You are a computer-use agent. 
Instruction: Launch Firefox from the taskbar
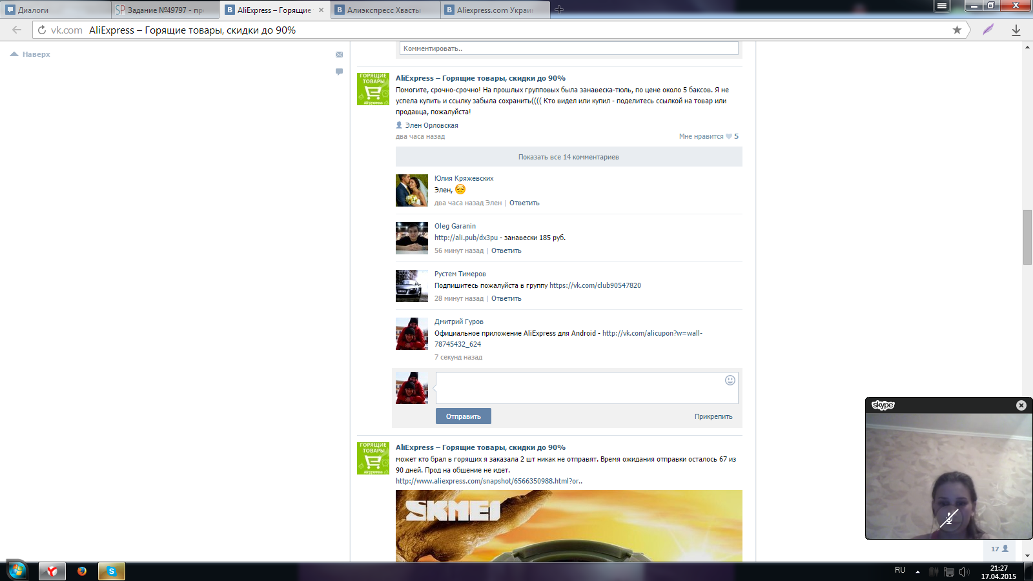point(82,571)
